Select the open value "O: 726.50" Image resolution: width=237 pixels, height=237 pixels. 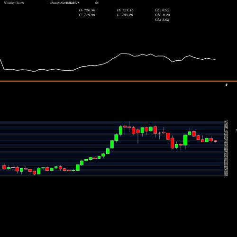[87, 10]
